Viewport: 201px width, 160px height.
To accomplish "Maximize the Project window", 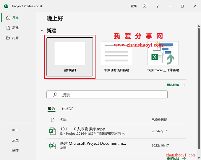I will [182, 6].
